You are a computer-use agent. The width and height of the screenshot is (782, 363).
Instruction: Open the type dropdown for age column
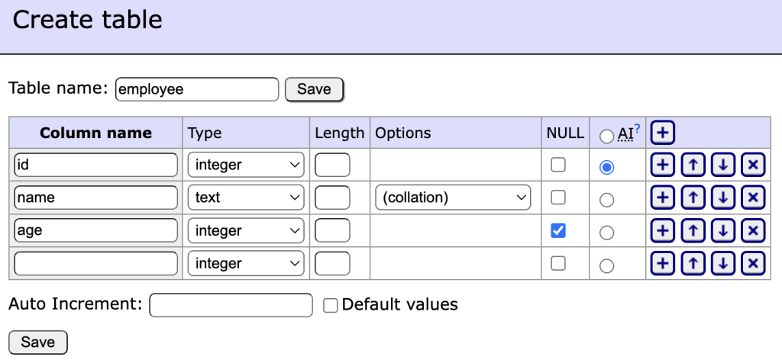pos(246,230)
